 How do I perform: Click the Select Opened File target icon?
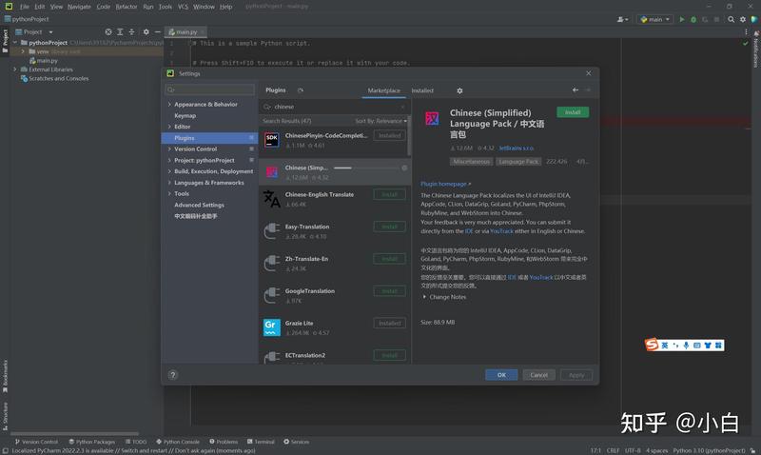click(x=108, y=32)
